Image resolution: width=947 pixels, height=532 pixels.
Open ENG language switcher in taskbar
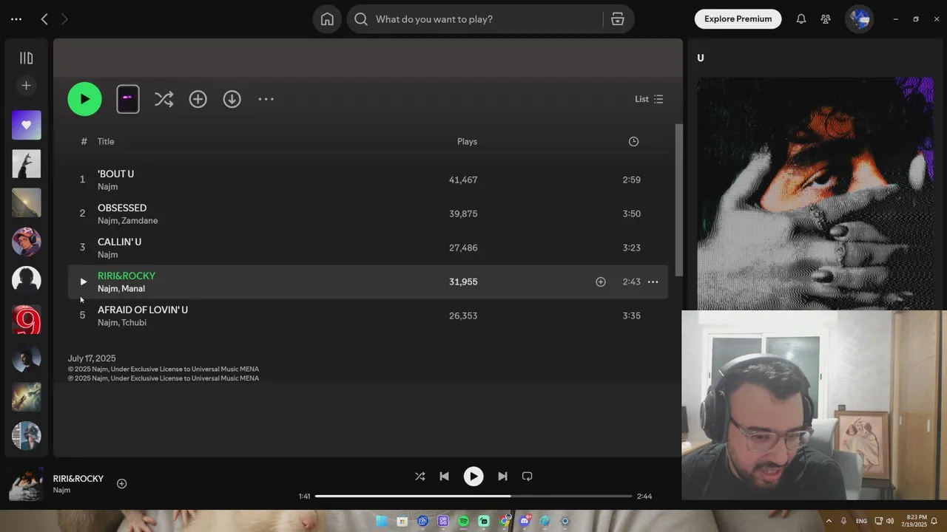(861, 522)
